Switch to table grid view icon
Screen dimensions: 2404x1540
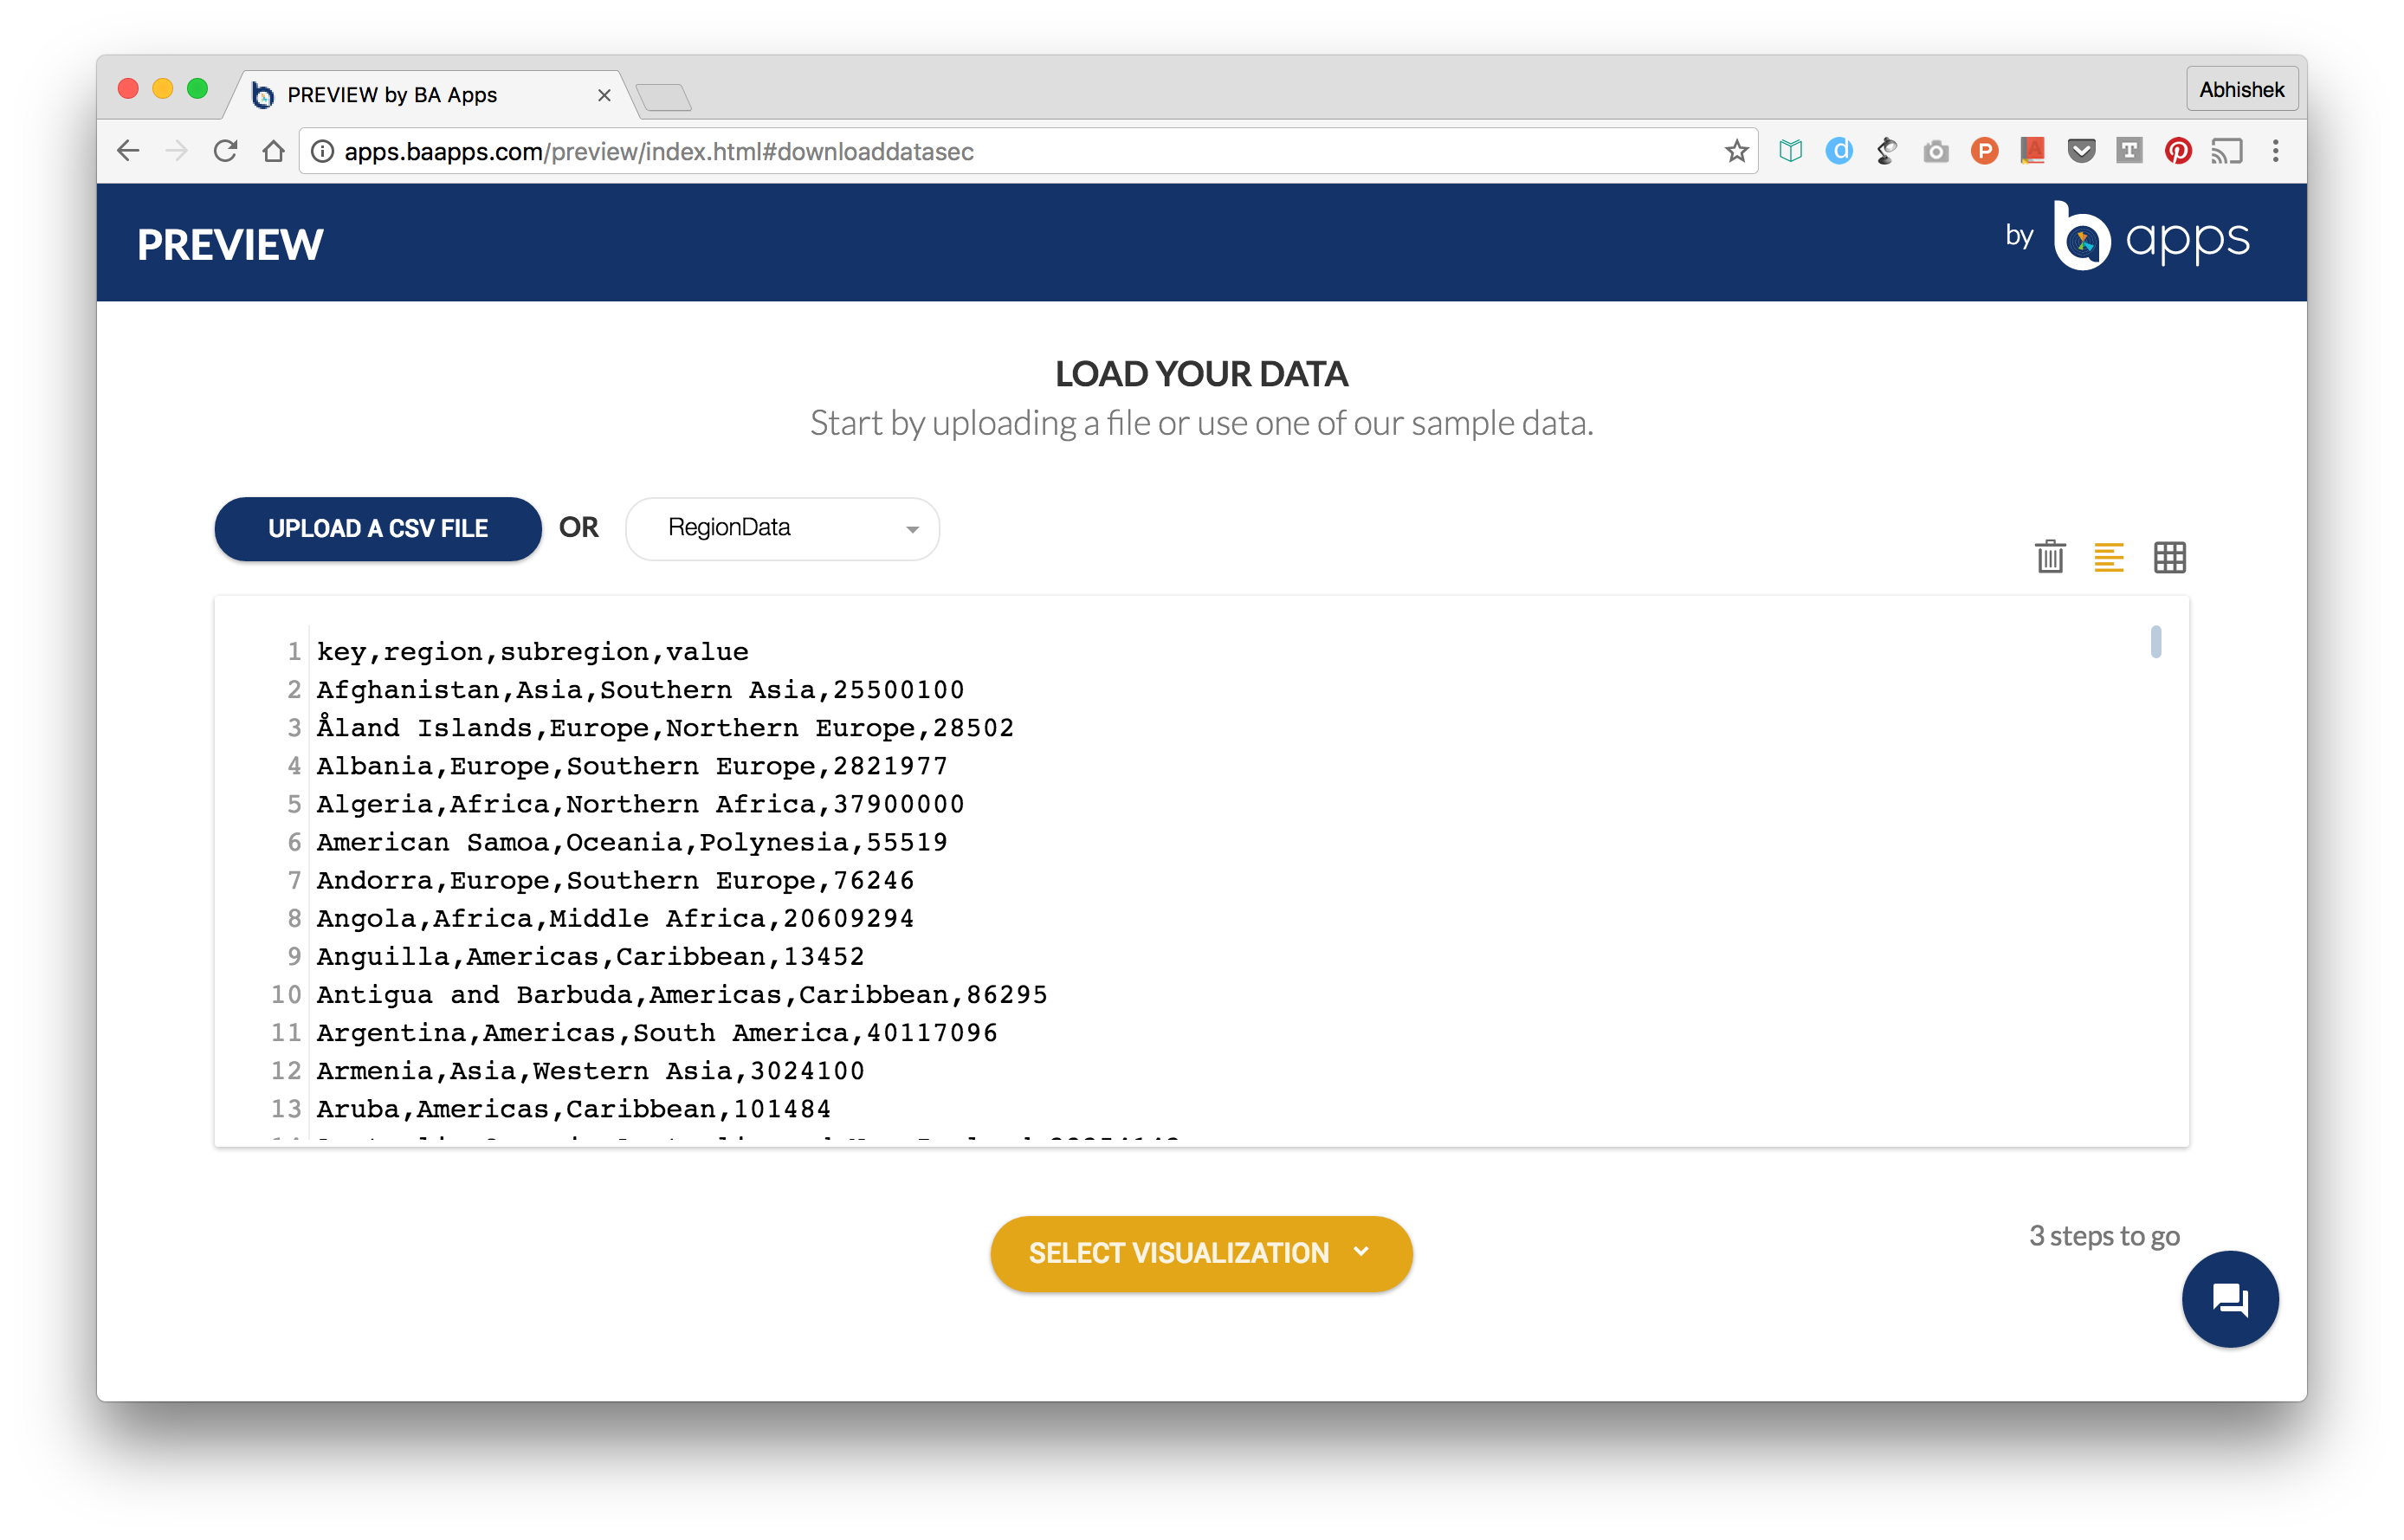pos(2169,557)
